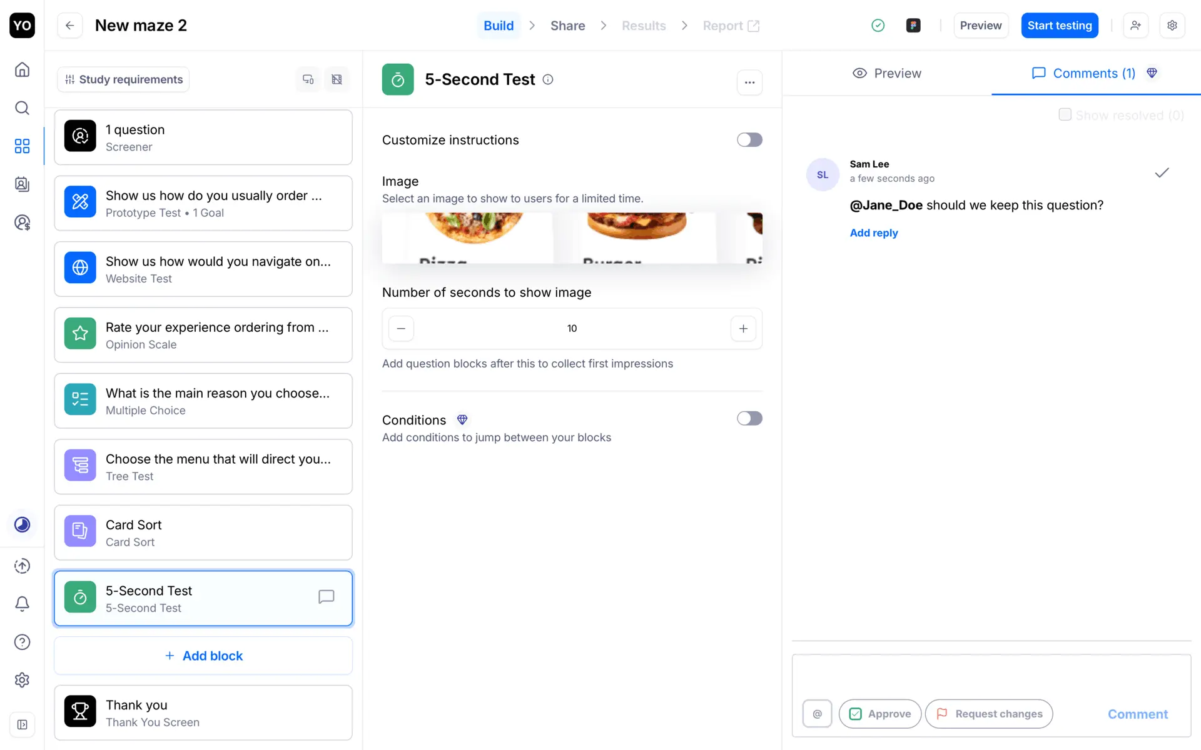
Task: Click the Home icon in the sidebar
Action: [22, 69]
